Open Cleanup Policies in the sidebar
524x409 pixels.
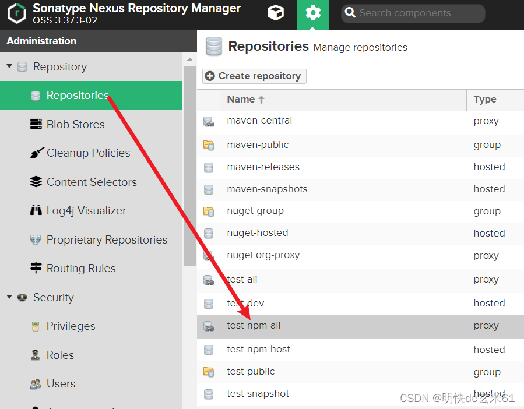[92, 153]
